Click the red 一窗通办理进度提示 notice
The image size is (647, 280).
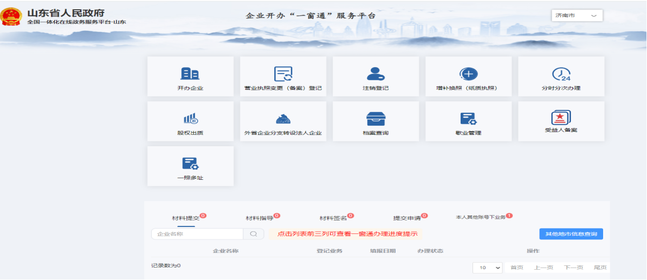(345, 234)
